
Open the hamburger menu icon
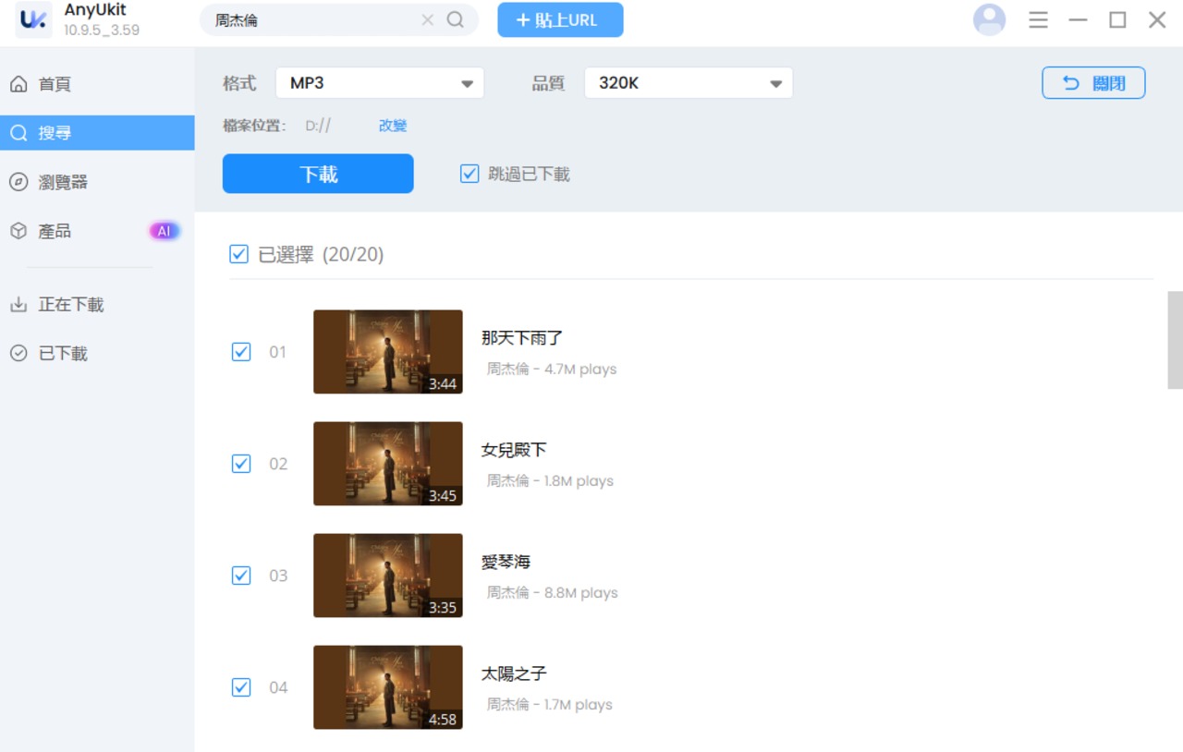pyautogui.click(x=1038, y=20)
